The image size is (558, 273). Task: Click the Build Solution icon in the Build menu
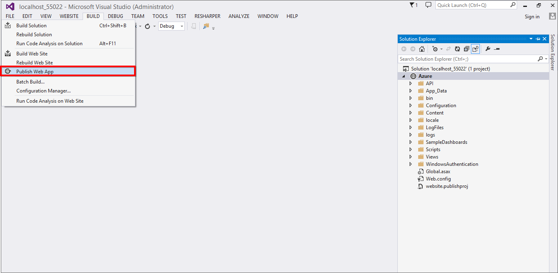[x=8, y=26]
